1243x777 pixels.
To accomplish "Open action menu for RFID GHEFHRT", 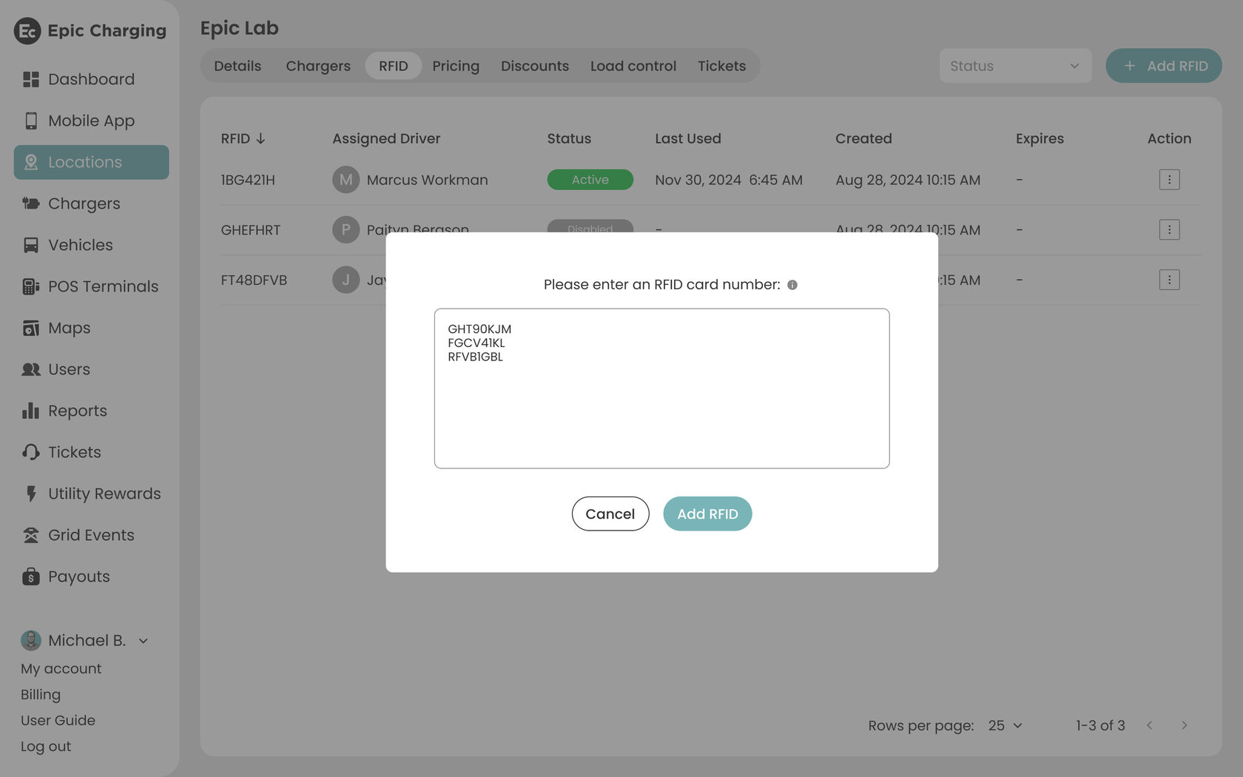I will tap(1169, 230).
